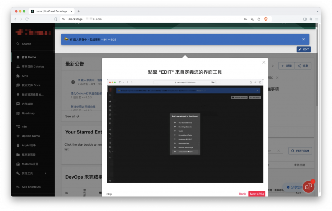Click the EDIT button with pencil icon

coord(303,49)
